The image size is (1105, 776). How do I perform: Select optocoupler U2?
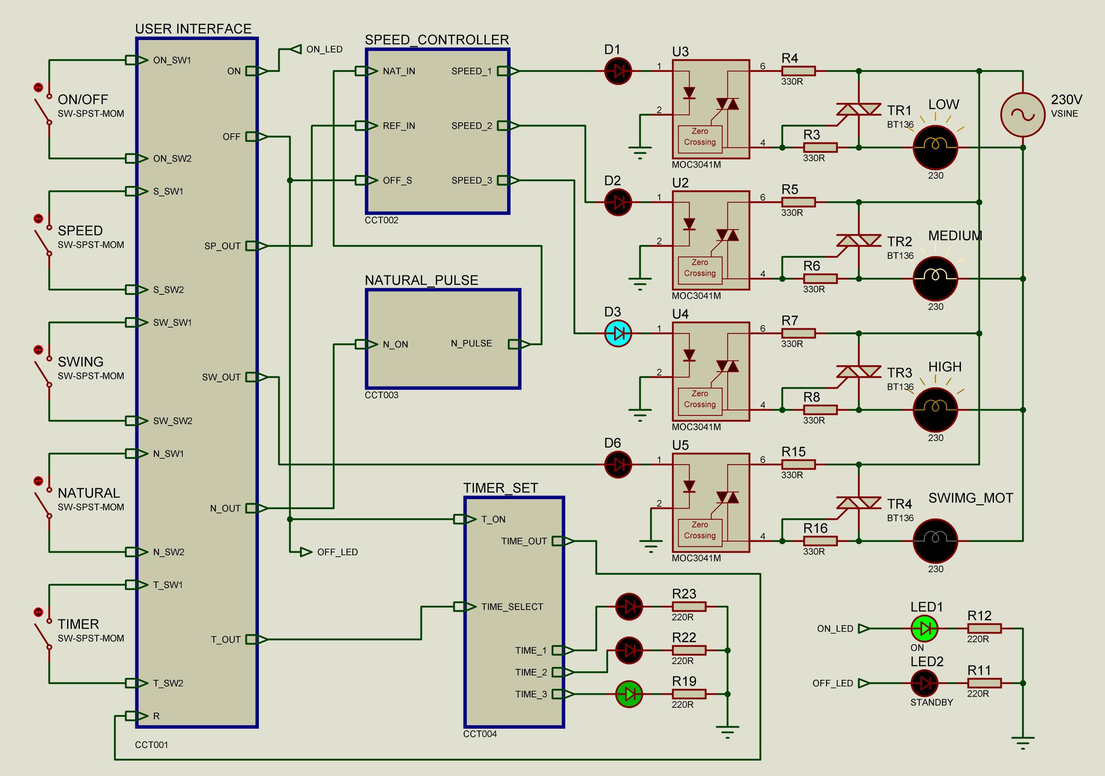coord(711,241)
